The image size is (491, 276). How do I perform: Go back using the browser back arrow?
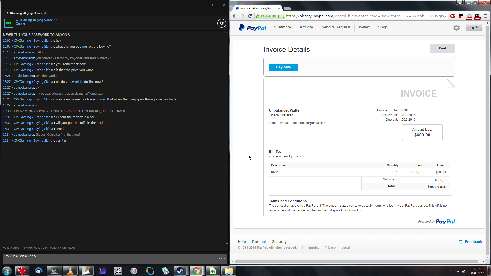click(x=235, y=16)
